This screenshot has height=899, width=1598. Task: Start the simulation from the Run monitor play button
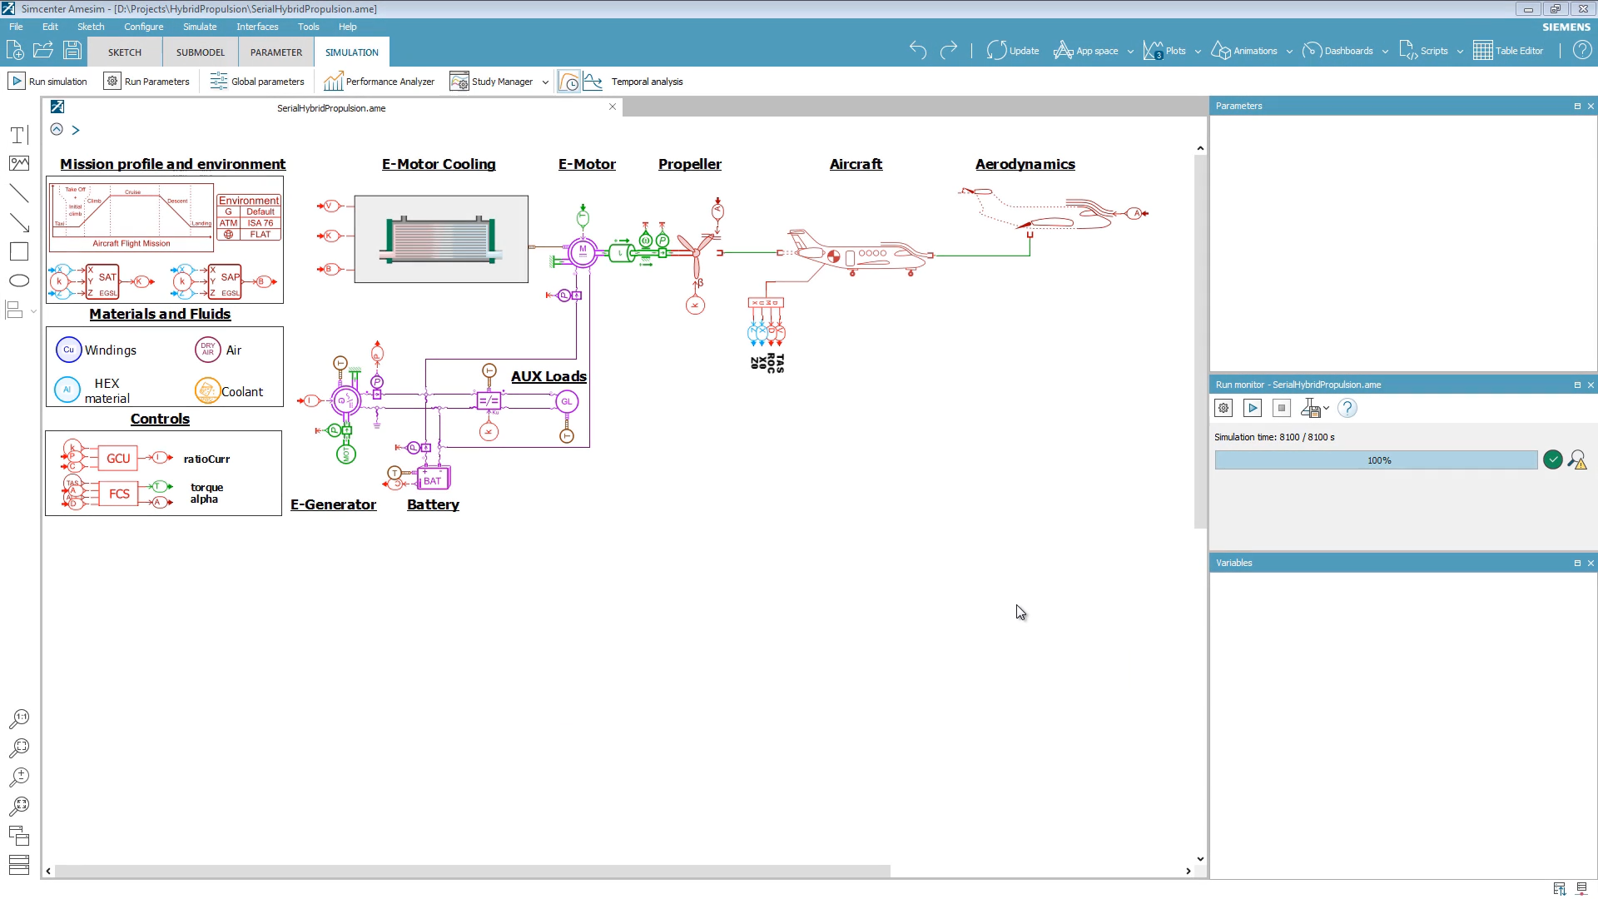pyautogui.click(x=1253, y=408)
